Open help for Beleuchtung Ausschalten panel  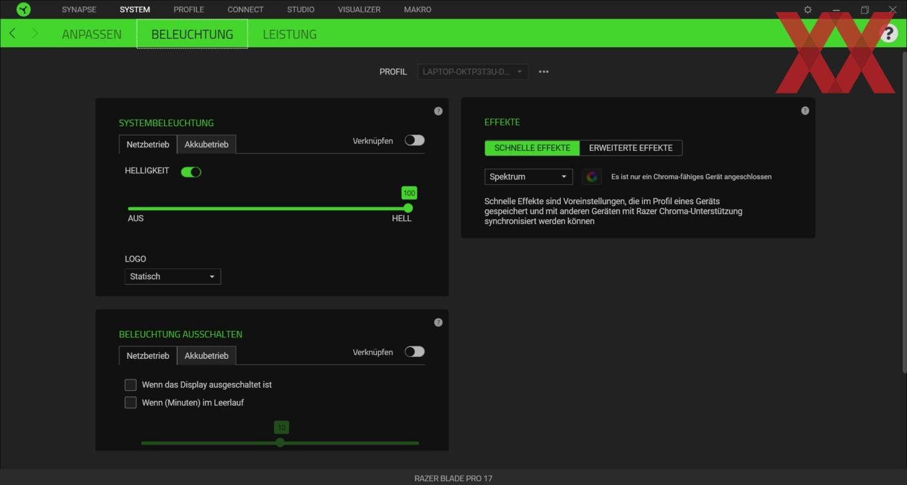coord(438,322)
